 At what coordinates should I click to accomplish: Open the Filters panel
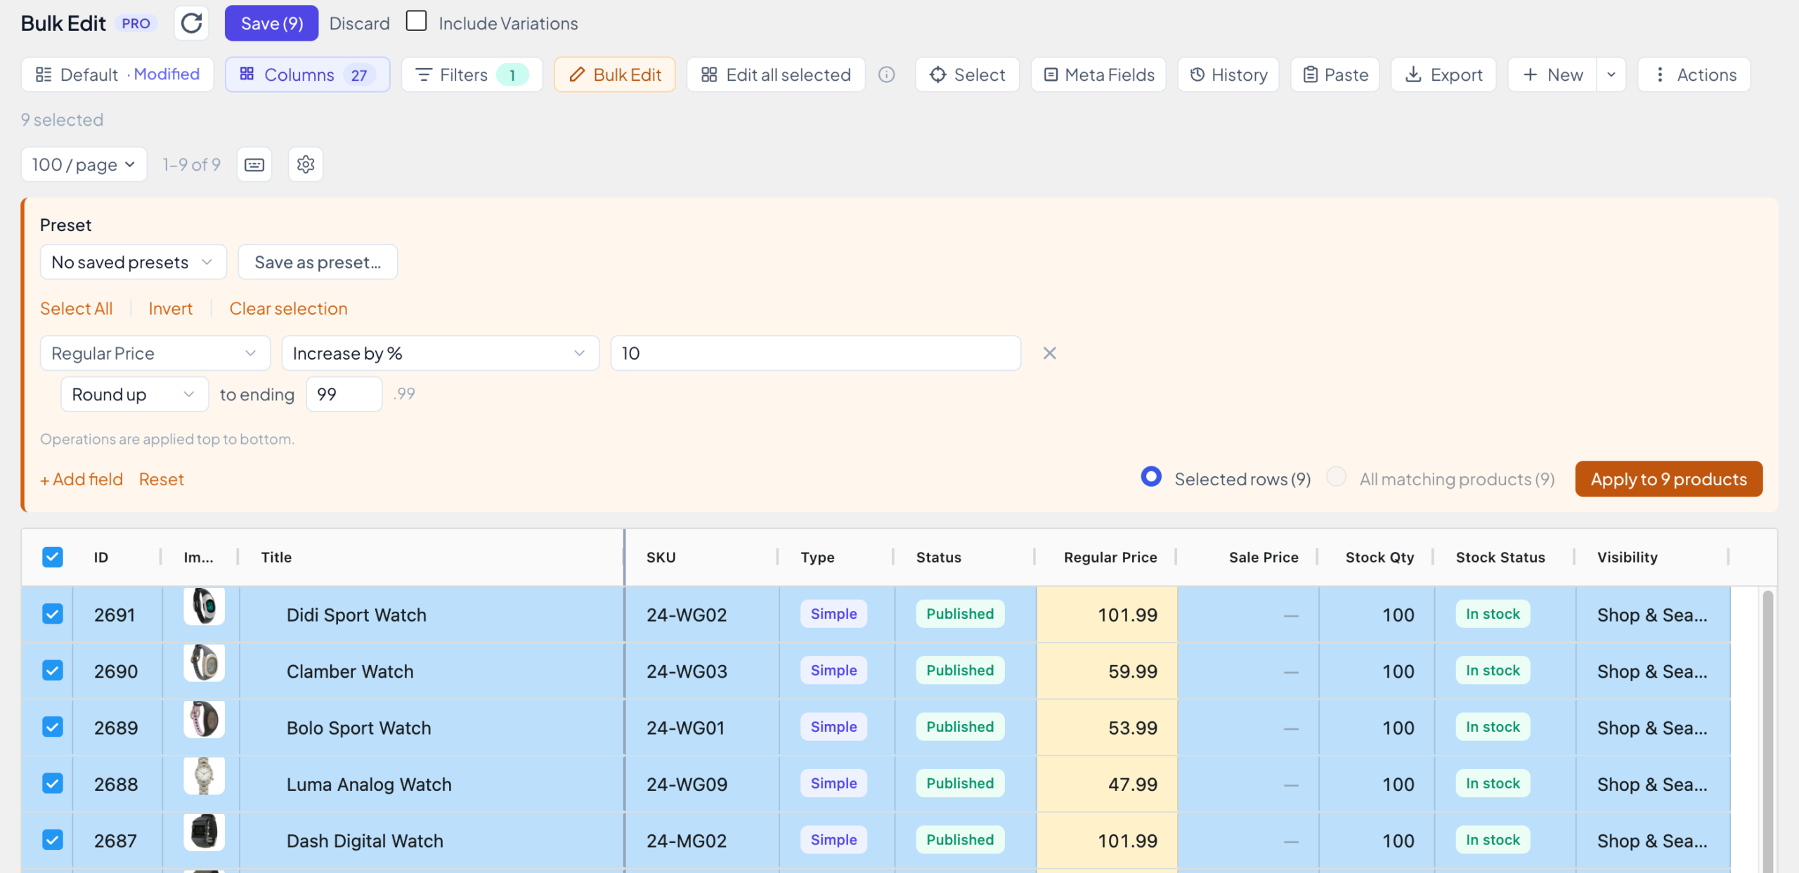(472, 74)
